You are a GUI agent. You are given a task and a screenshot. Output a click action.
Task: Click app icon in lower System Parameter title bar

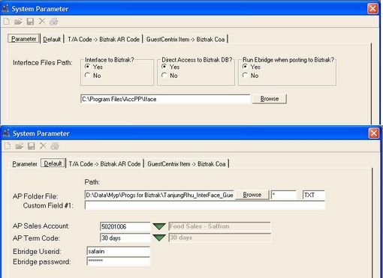[6, 133]
